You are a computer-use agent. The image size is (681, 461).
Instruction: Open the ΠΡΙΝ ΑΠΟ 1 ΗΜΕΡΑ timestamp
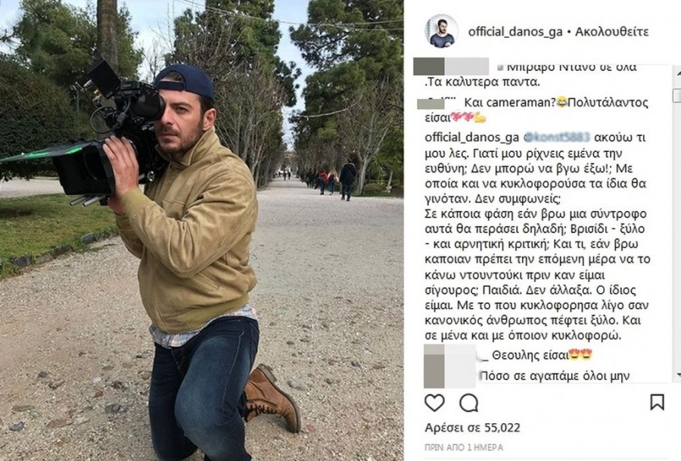(x=463, y=447)
